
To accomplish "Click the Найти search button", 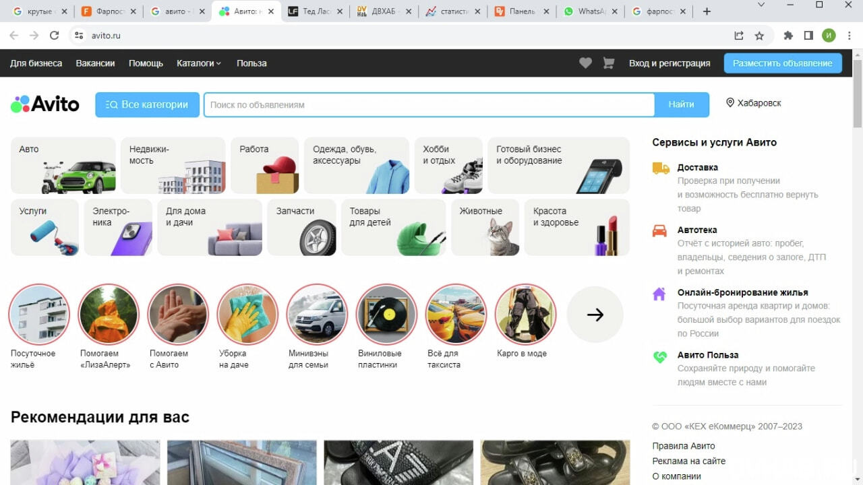I will (x=681, y=104).
